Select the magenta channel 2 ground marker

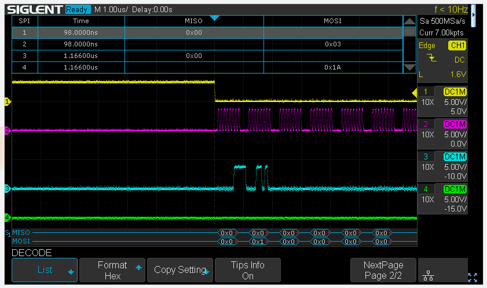coord(7,131)
